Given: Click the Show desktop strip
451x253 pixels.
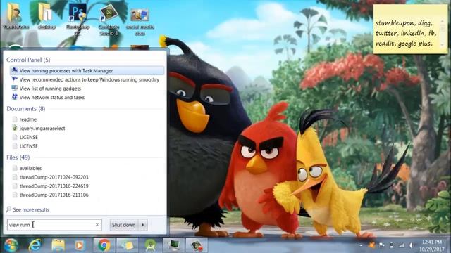Looking at the screenshot, I should pyautogui.click(x=449, y=245).
